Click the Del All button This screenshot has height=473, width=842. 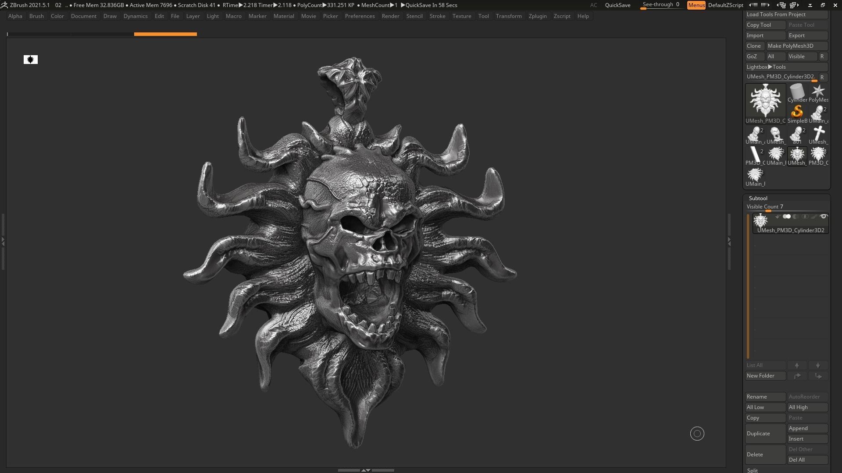pos(807,460)
